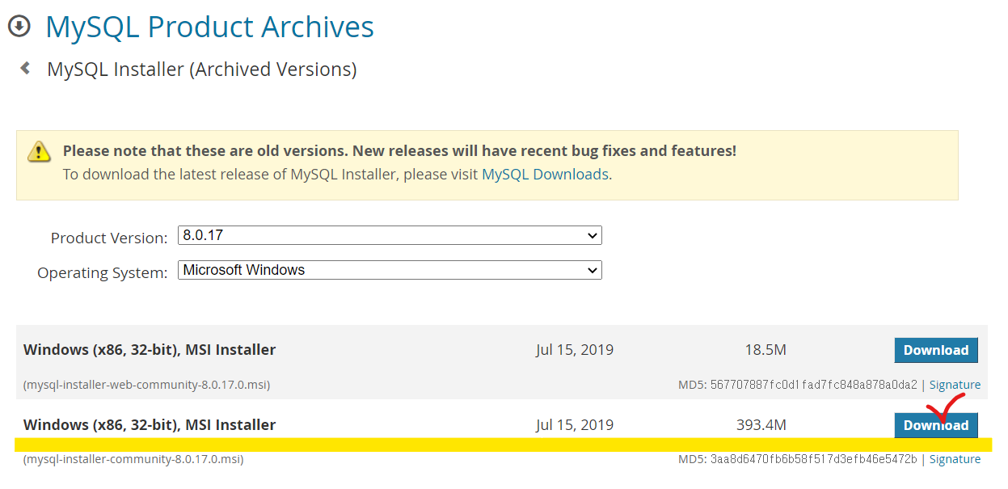Open the Product Version dropdown showing 8.0.17
The image size is (1008, 489).
pos(390,235)
